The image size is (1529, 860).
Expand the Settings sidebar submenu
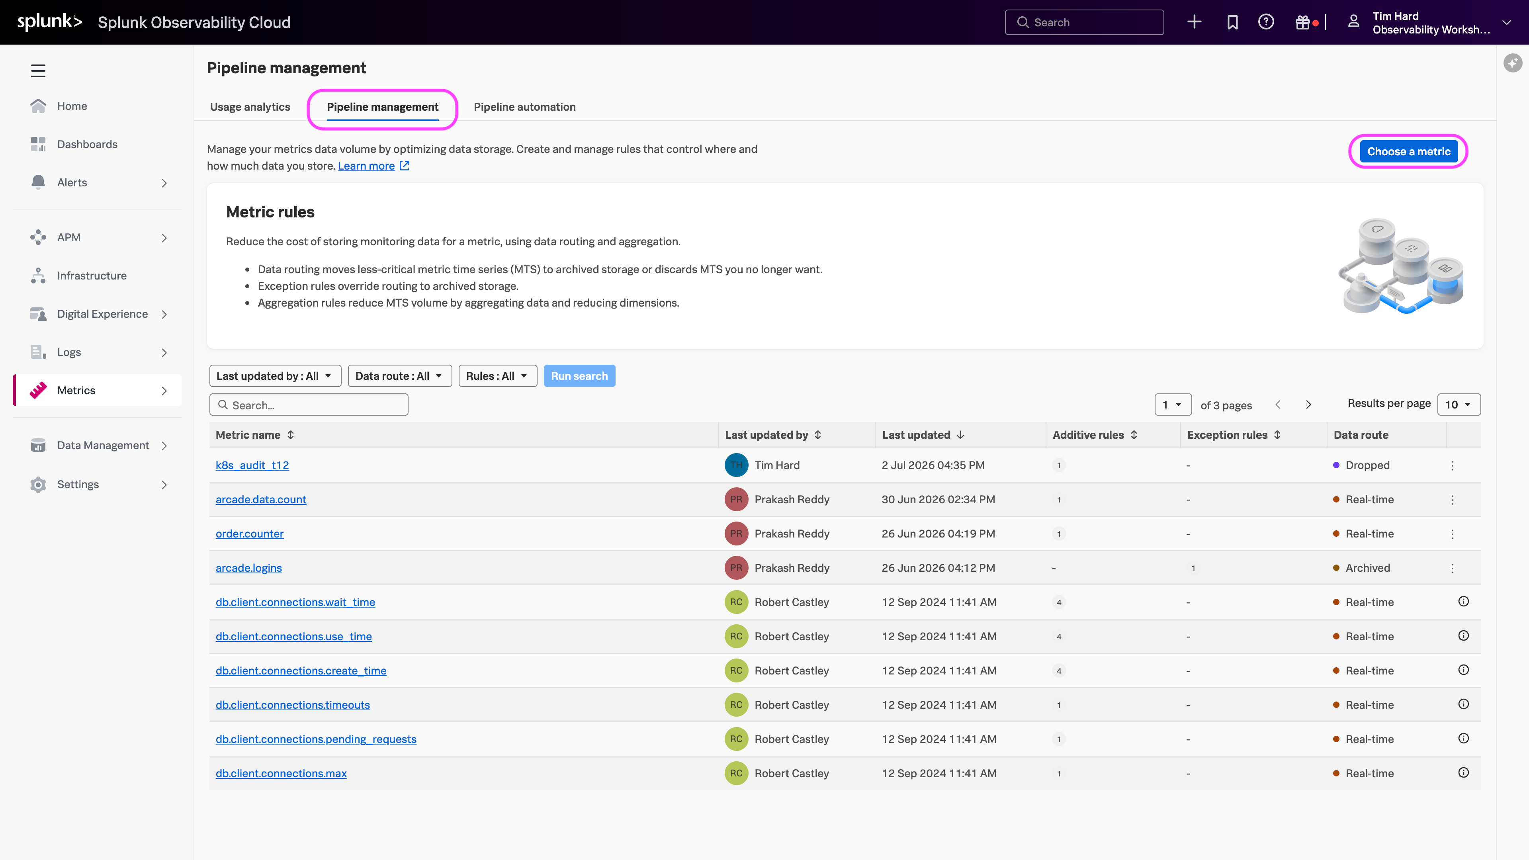pyautogui.click(x=164, y=484)
